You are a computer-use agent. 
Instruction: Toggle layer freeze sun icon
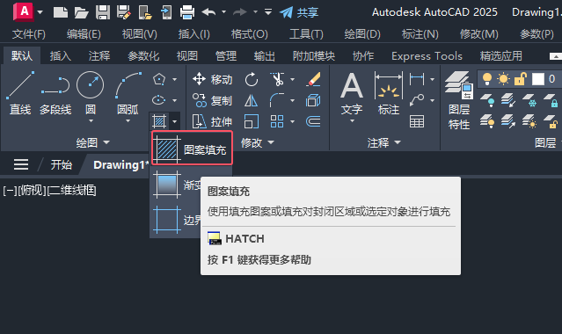click(x=503, y=79)
